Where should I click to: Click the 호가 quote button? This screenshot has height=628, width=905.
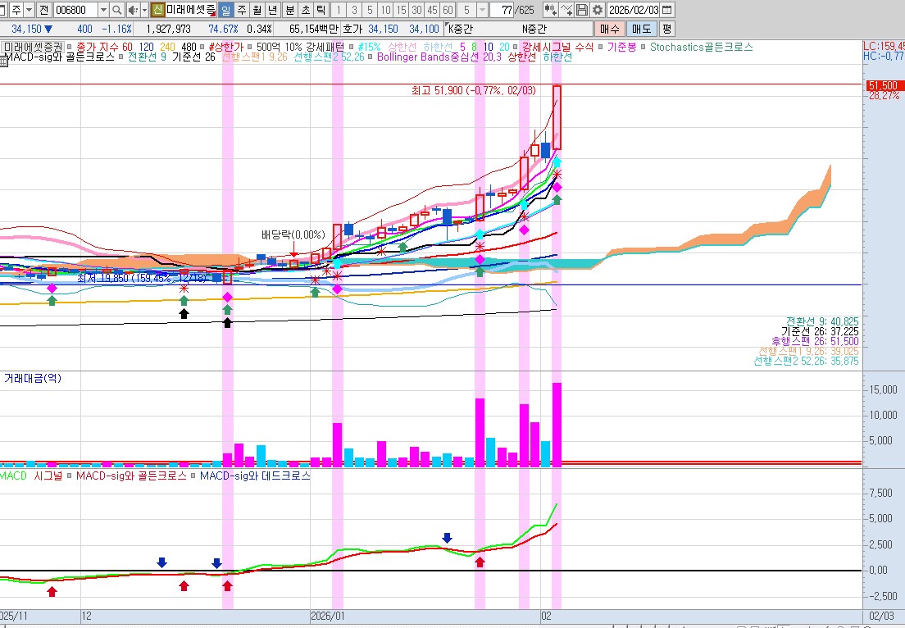[352, 29]
